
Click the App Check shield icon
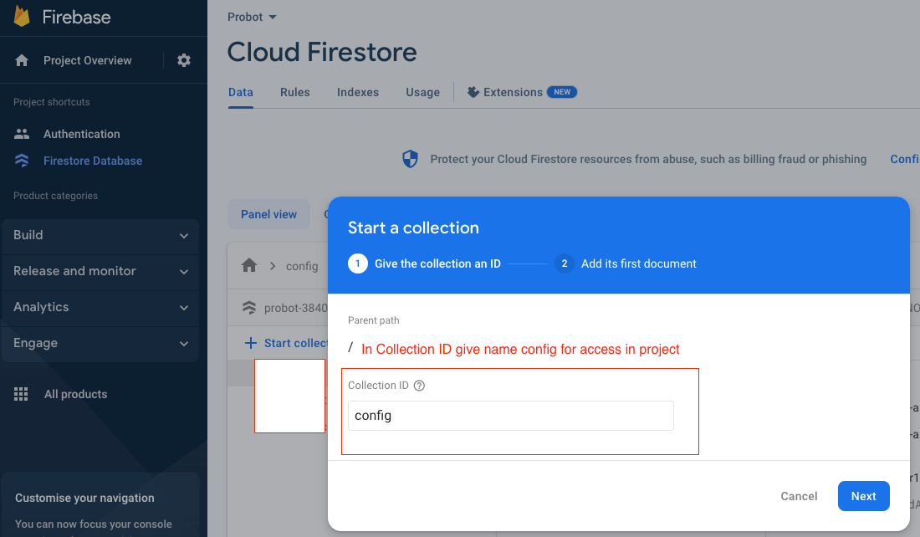click(410, 159)
